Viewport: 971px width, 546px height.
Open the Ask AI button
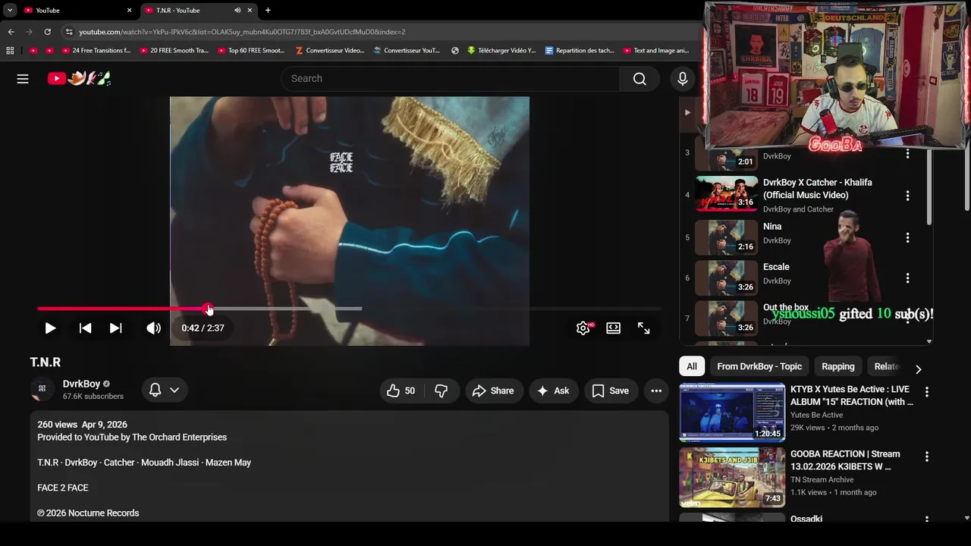pyautogui.click(x=553, y=391)
